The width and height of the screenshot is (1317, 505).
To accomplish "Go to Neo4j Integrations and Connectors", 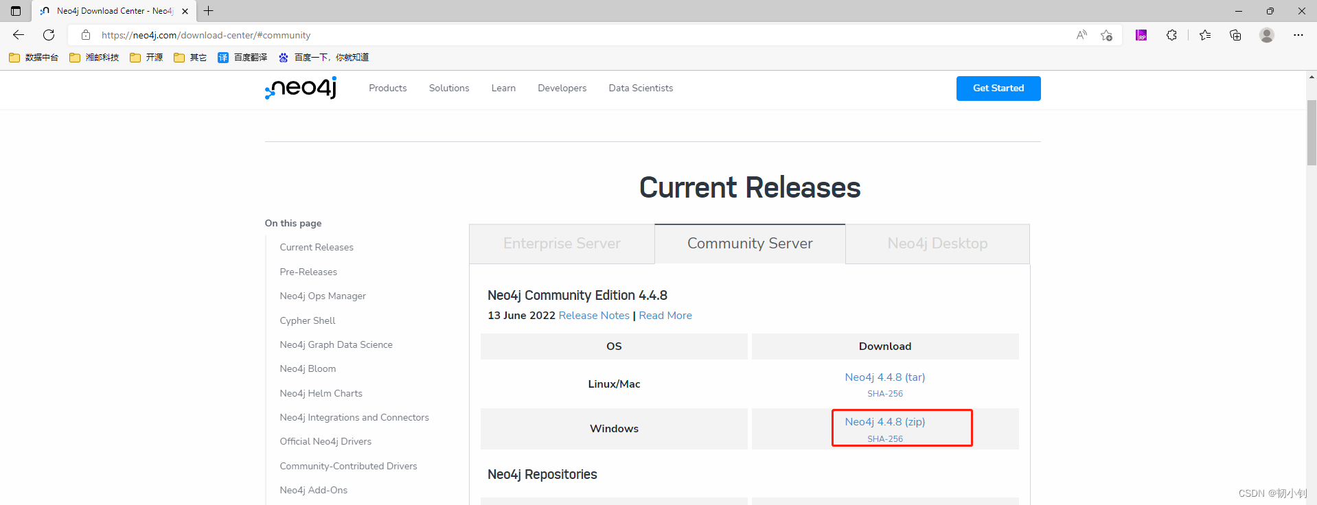I will 354,417.
